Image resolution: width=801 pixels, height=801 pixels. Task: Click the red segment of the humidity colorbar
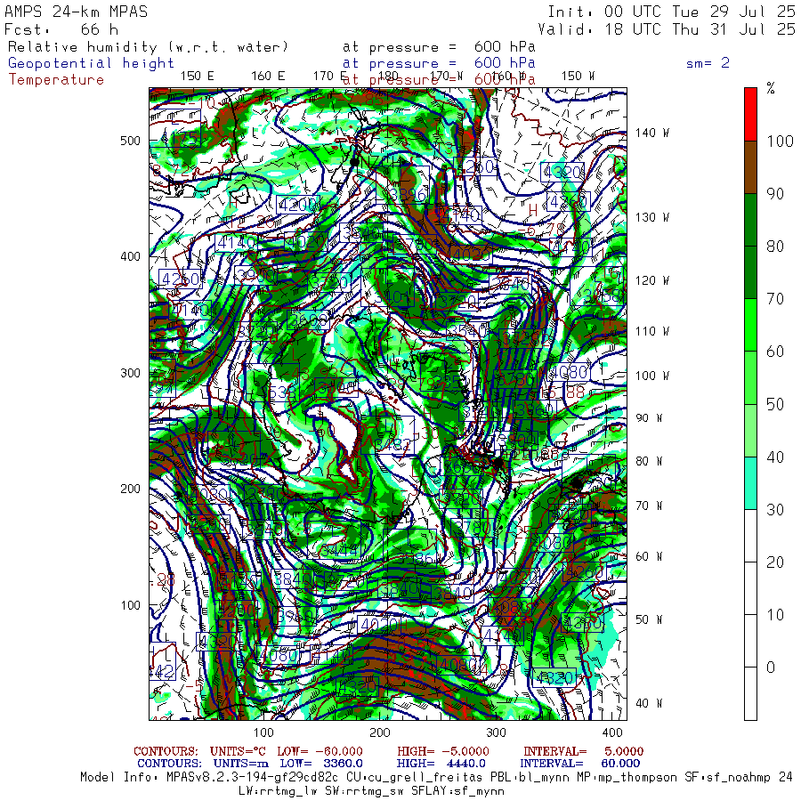pyautogui.click(x=750, y=115)
